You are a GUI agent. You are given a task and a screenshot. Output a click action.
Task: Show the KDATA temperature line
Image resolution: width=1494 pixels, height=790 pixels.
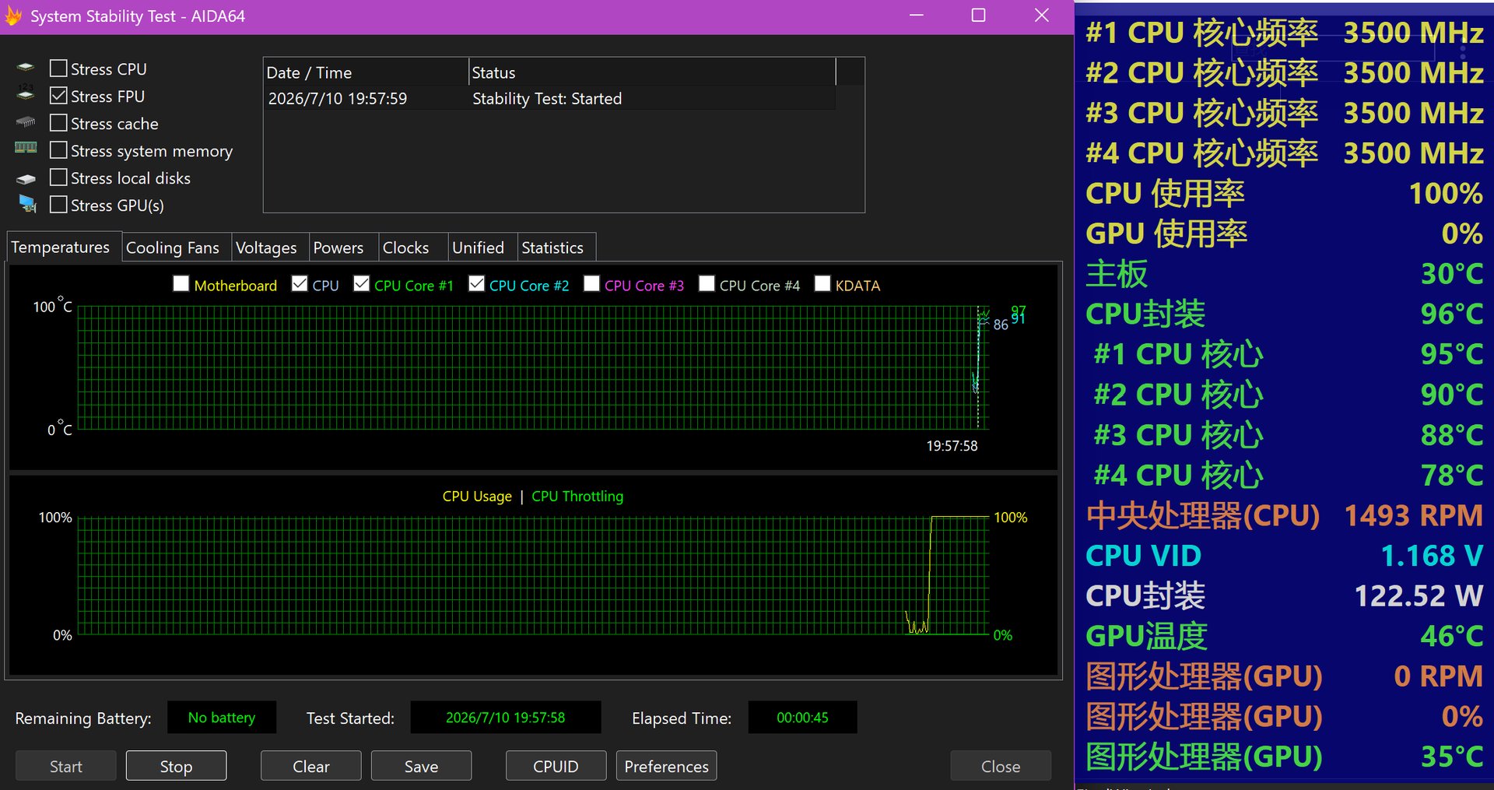tap(822, 284)
